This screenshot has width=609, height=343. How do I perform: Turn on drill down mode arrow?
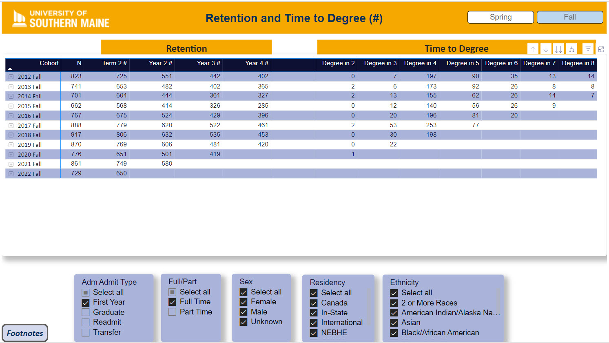pos(546,49)
